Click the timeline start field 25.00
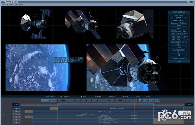Image resolution: width=195 pixels, height=125 pixels. pyautogui.click(x=15, y=105)
